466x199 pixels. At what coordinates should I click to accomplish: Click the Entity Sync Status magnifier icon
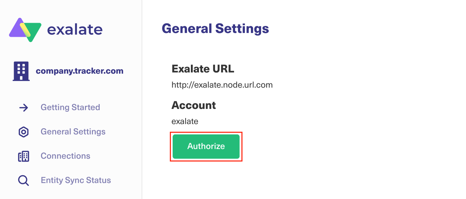click(x=24, y=181)
